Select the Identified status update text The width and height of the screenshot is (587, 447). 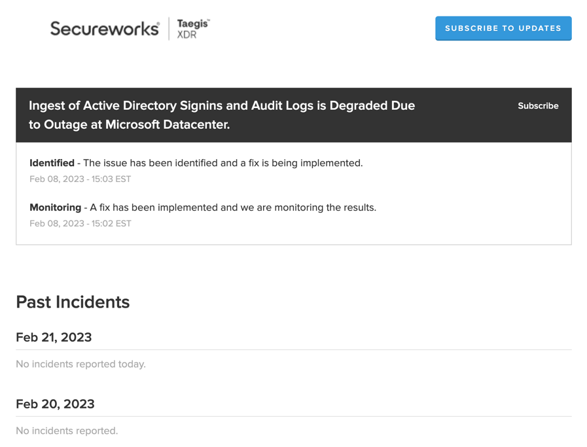(x=196, y=163)
